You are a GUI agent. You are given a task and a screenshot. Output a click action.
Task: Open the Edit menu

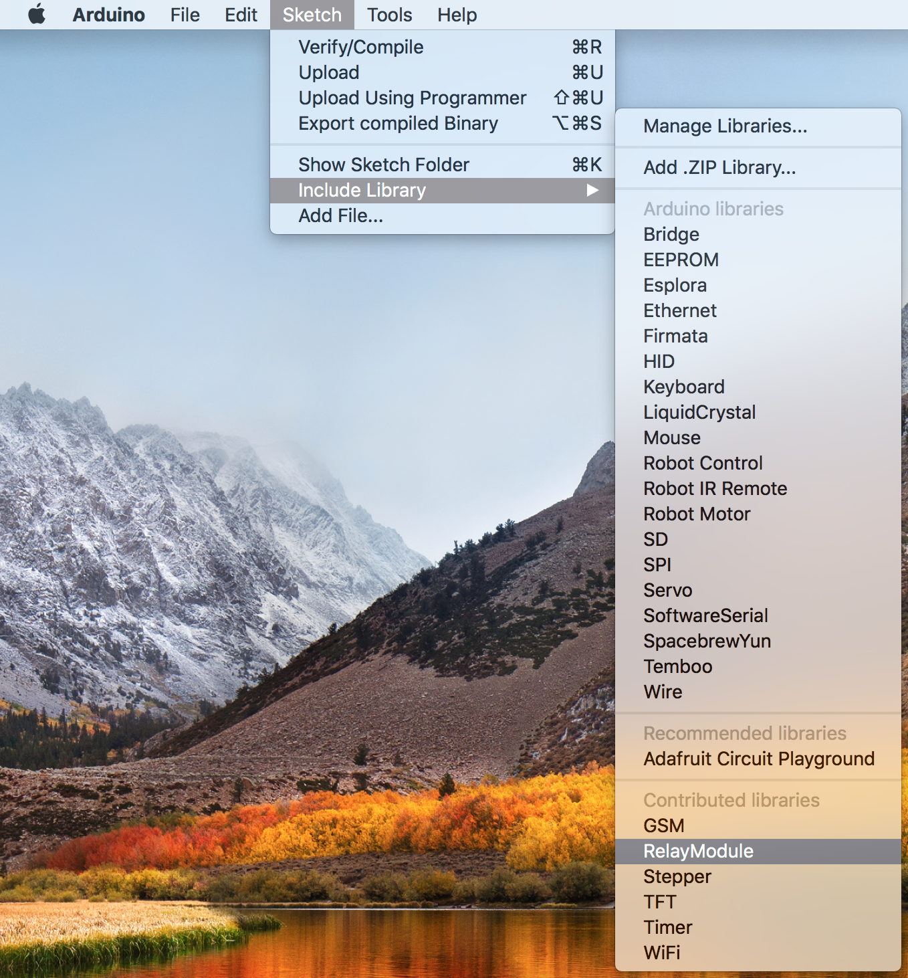coord(241,14)
